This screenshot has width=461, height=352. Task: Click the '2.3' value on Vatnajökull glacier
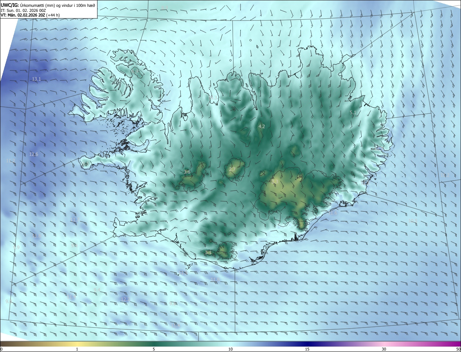tap(276, 181)
